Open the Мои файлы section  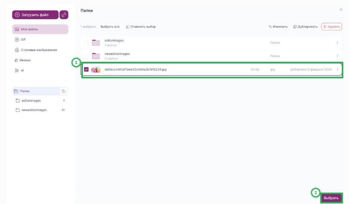pyautogui.click(x=40, y=29)
